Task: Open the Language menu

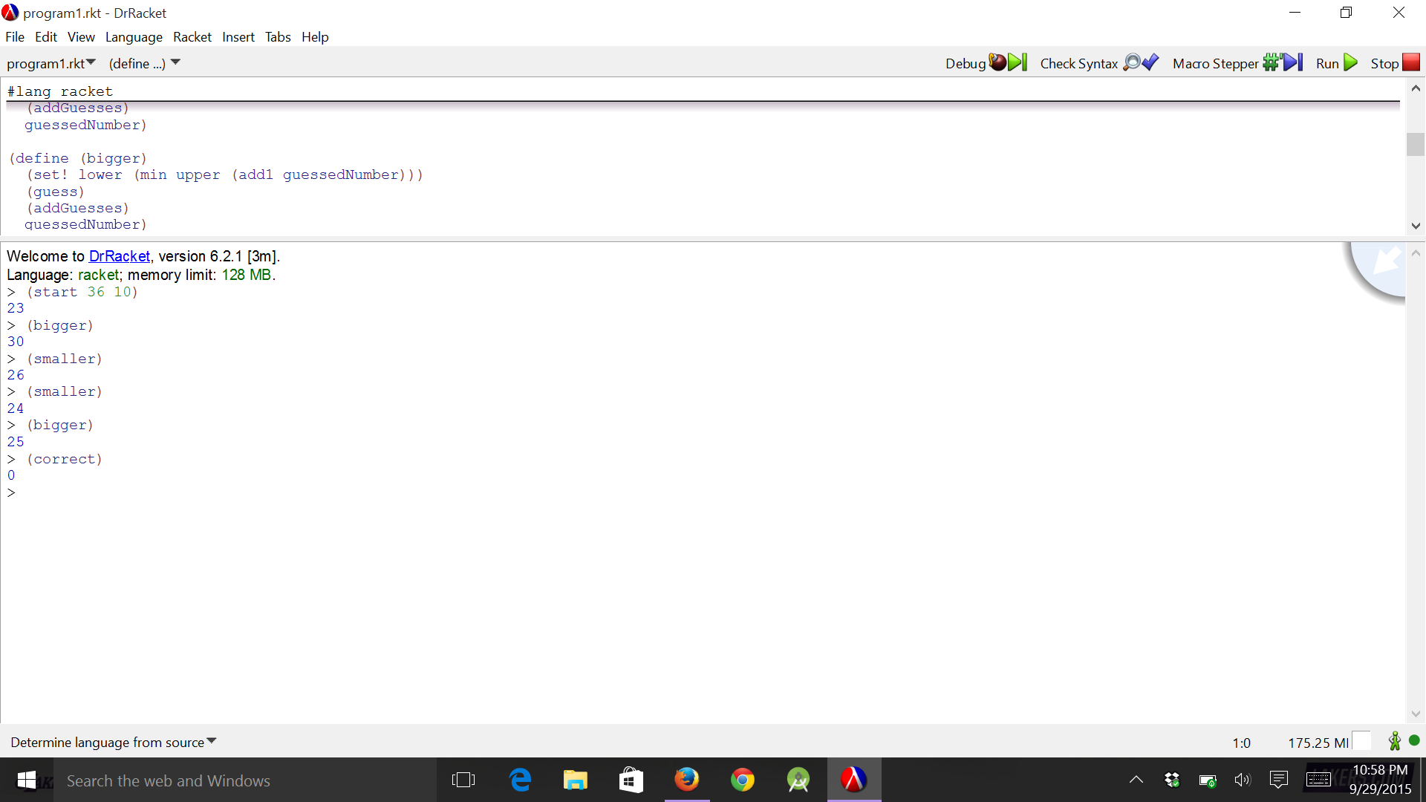Action: (x=134, y=37)
